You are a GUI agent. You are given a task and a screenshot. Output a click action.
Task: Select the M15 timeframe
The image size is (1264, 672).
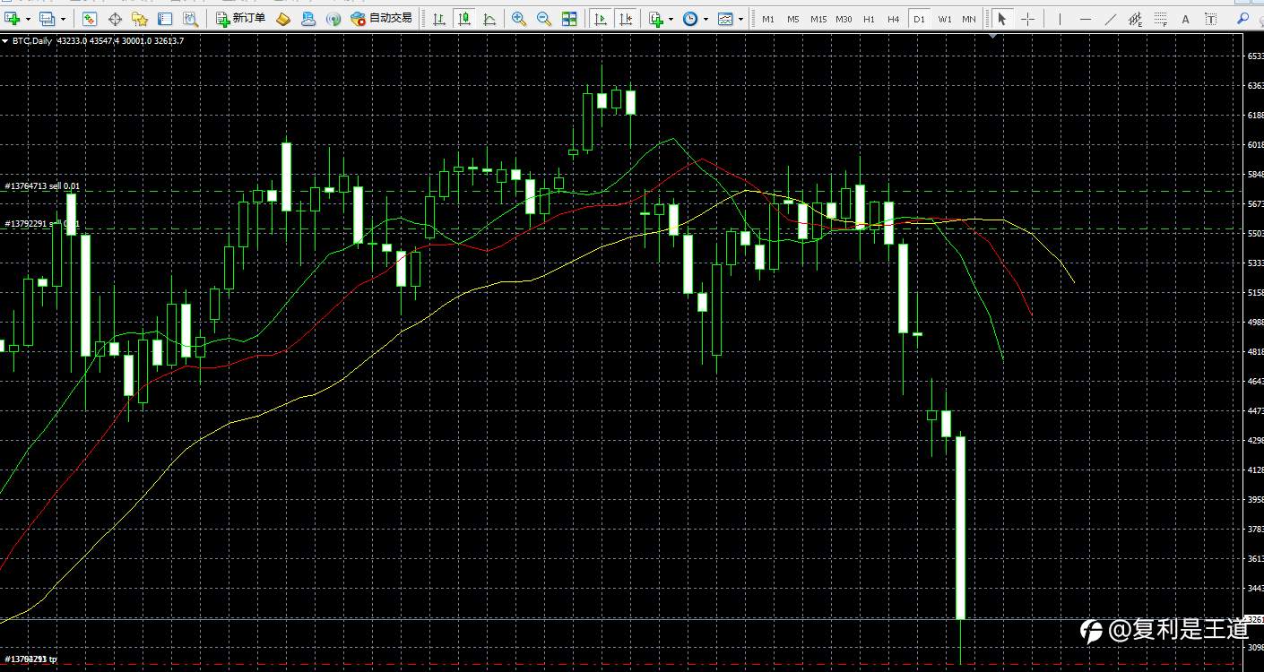818,19
